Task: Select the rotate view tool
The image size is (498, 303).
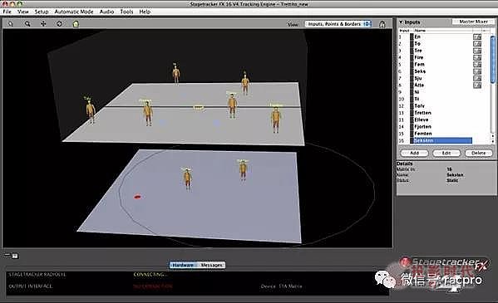Action: 59,24
